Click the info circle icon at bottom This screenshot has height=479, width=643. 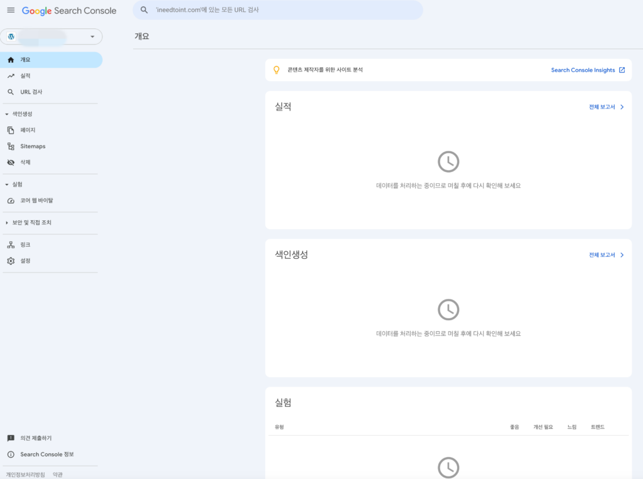tap(11, 455)
